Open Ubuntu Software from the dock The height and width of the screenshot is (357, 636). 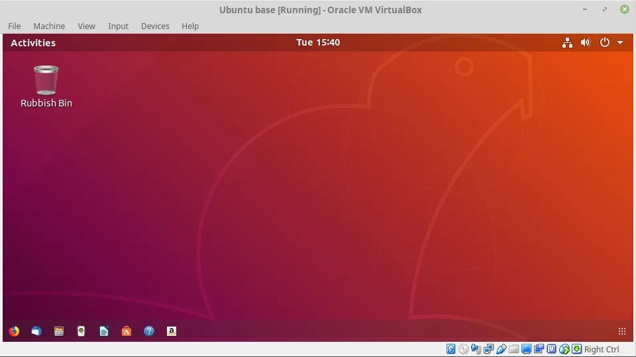coord(127,331)
